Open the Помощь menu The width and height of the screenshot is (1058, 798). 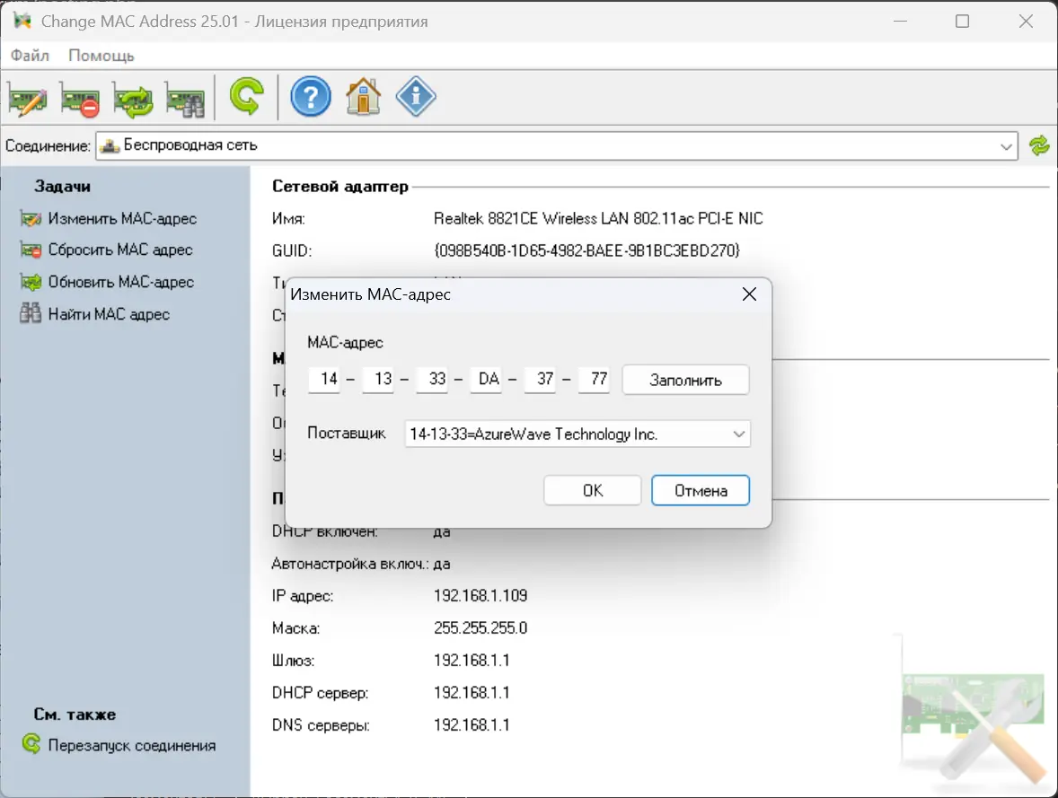click(101, 56)
